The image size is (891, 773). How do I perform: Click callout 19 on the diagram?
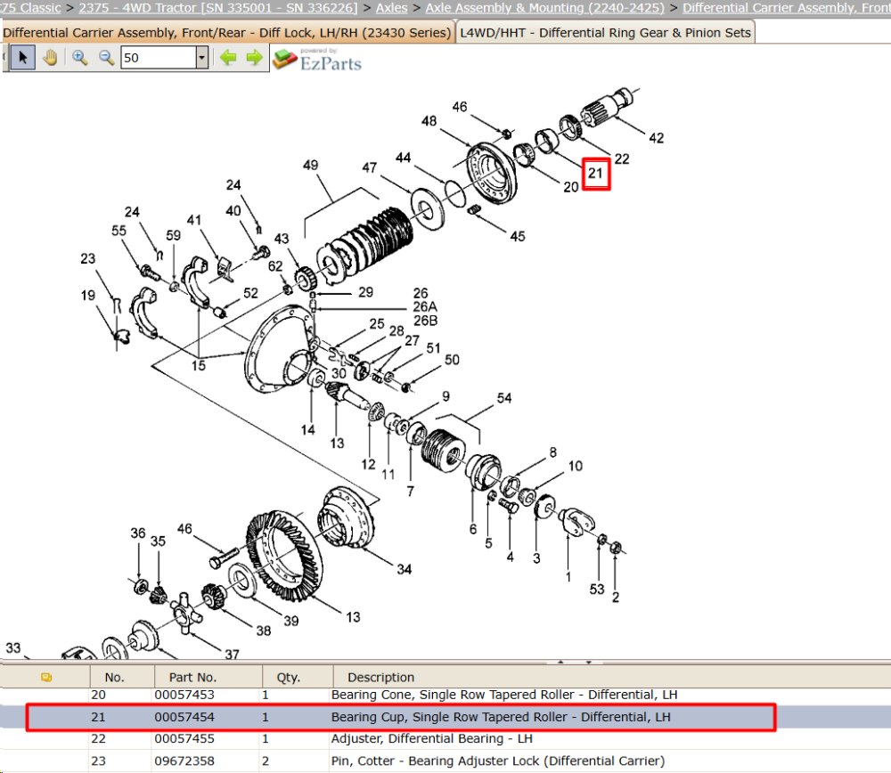(88, 296)
